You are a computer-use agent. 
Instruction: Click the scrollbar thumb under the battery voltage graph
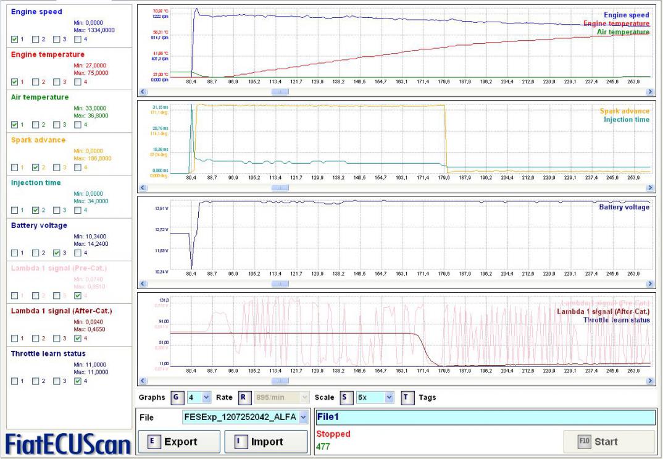click(280, 284)
